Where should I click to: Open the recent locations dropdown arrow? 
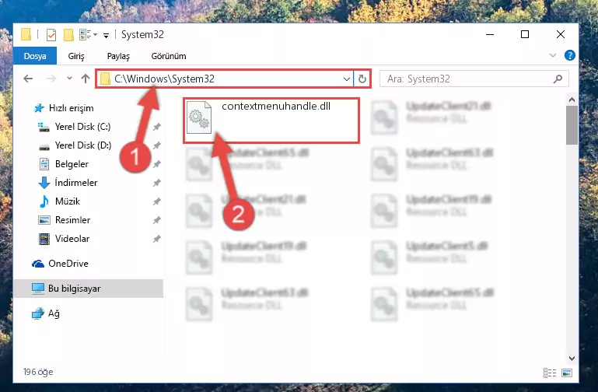click(x=69, y=79)
